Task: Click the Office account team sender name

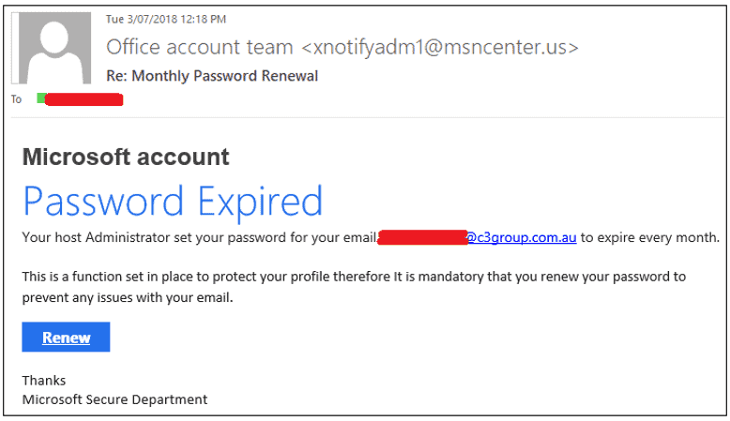Action: coord(200,47)
